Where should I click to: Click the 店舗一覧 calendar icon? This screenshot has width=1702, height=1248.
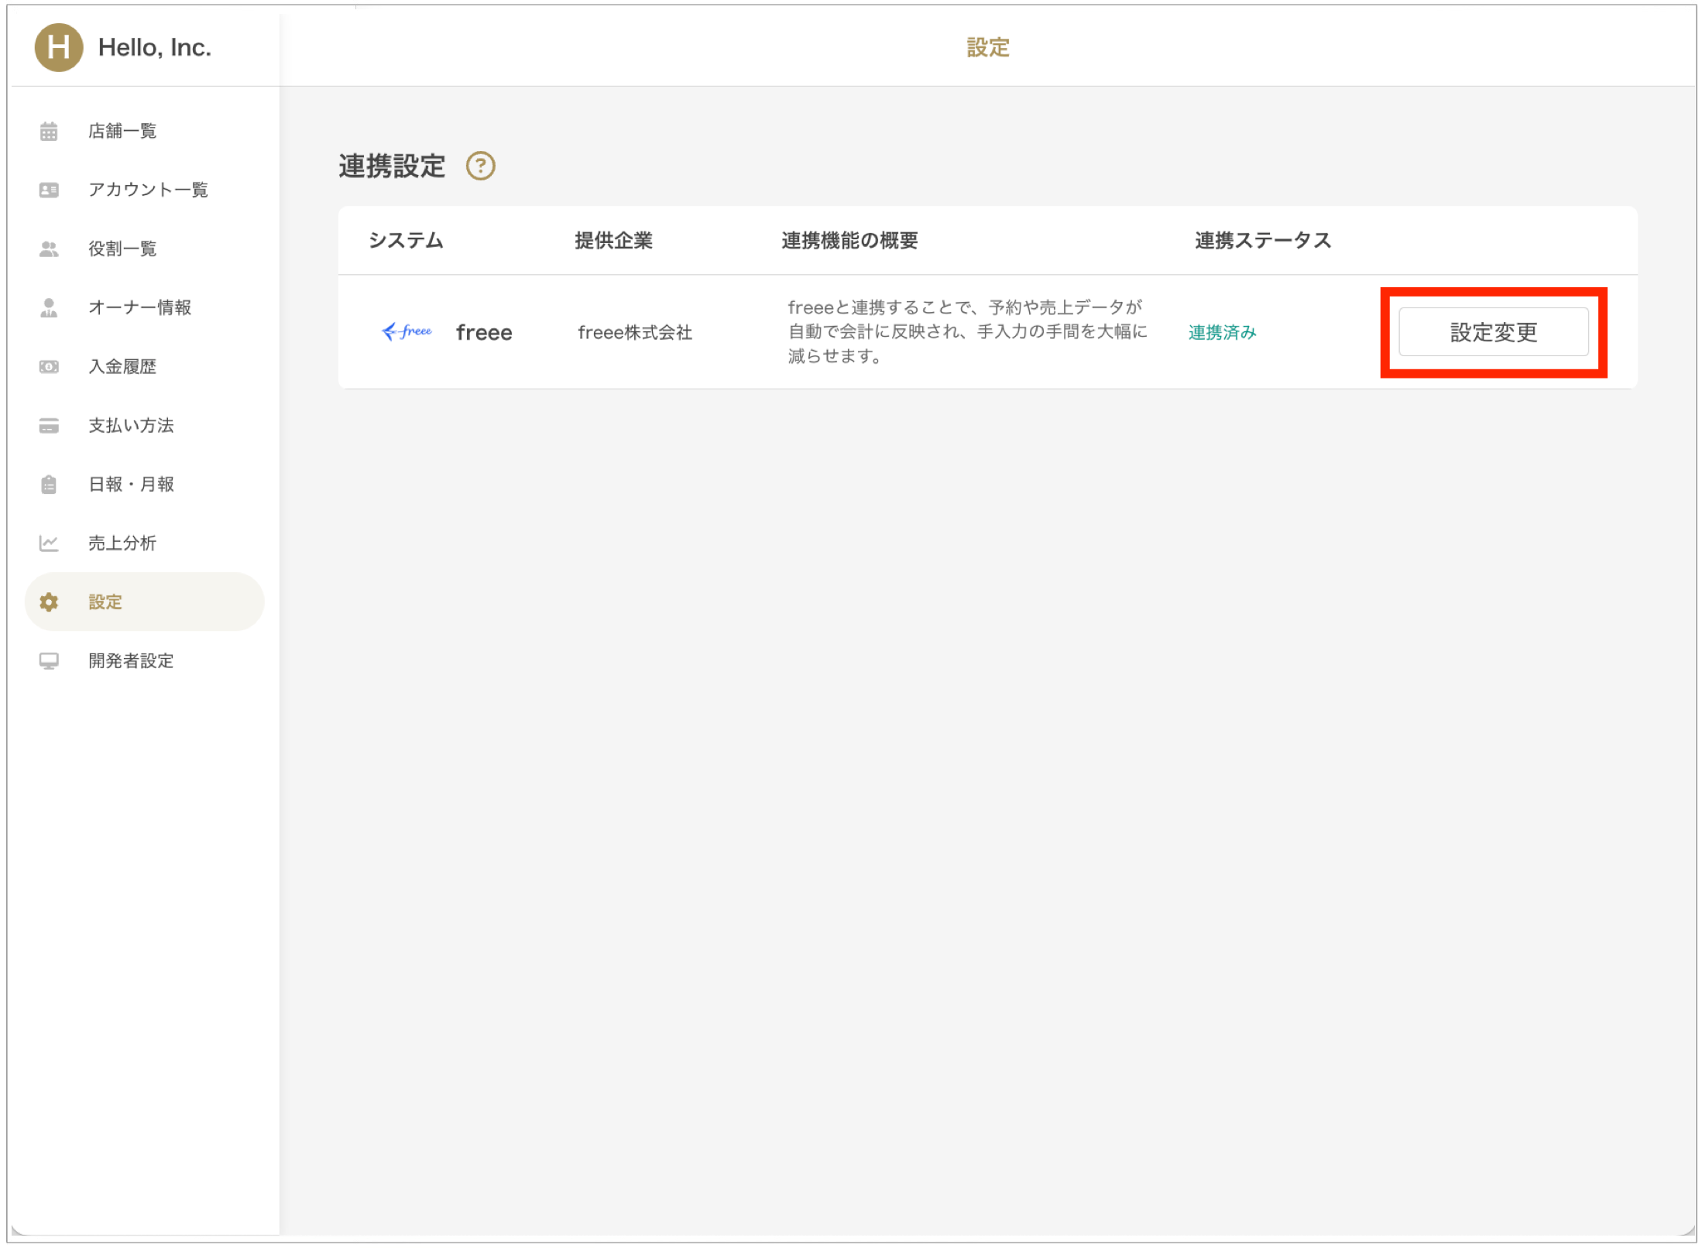(49, 132)
